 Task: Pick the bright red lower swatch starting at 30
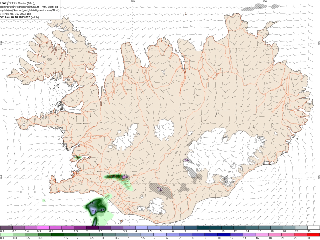point(313,235)
